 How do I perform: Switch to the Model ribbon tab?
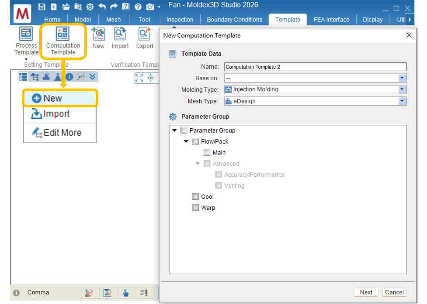[83, 20]
